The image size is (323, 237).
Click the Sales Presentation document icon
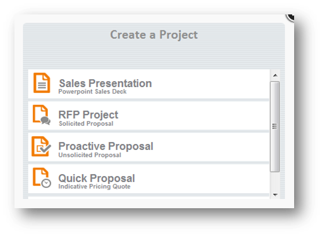(41, 83)
